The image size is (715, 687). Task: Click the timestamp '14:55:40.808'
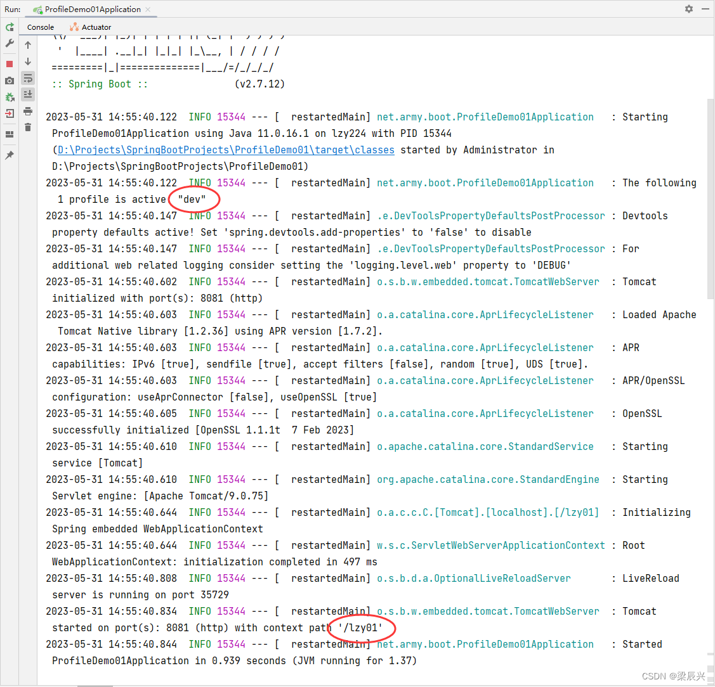pyautogui.click(x=143, y=579)
